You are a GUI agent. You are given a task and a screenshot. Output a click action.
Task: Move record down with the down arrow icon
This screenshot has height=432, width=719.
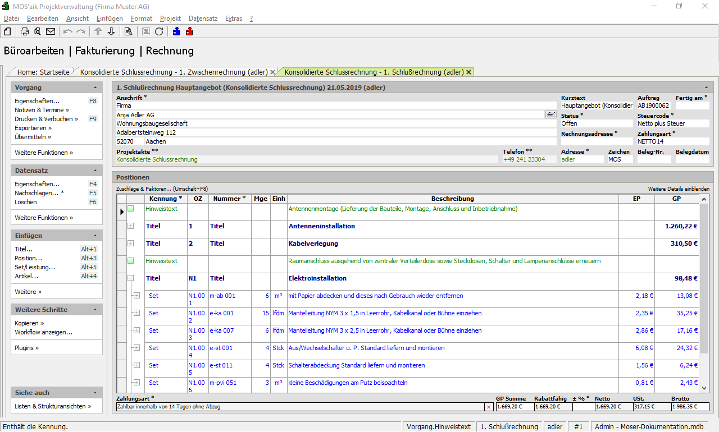click(111, 31)
